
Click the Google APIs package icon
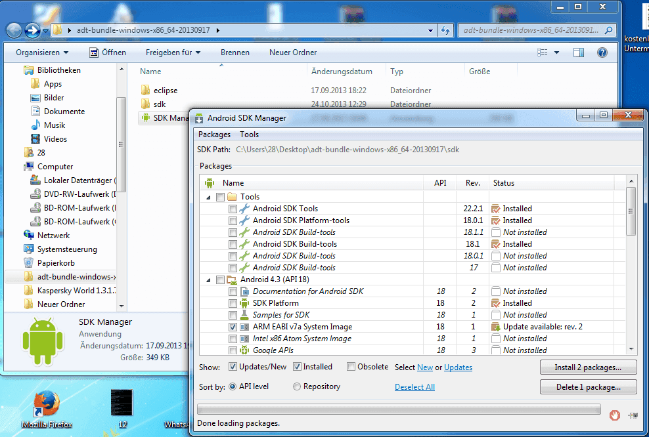(244, 350)
